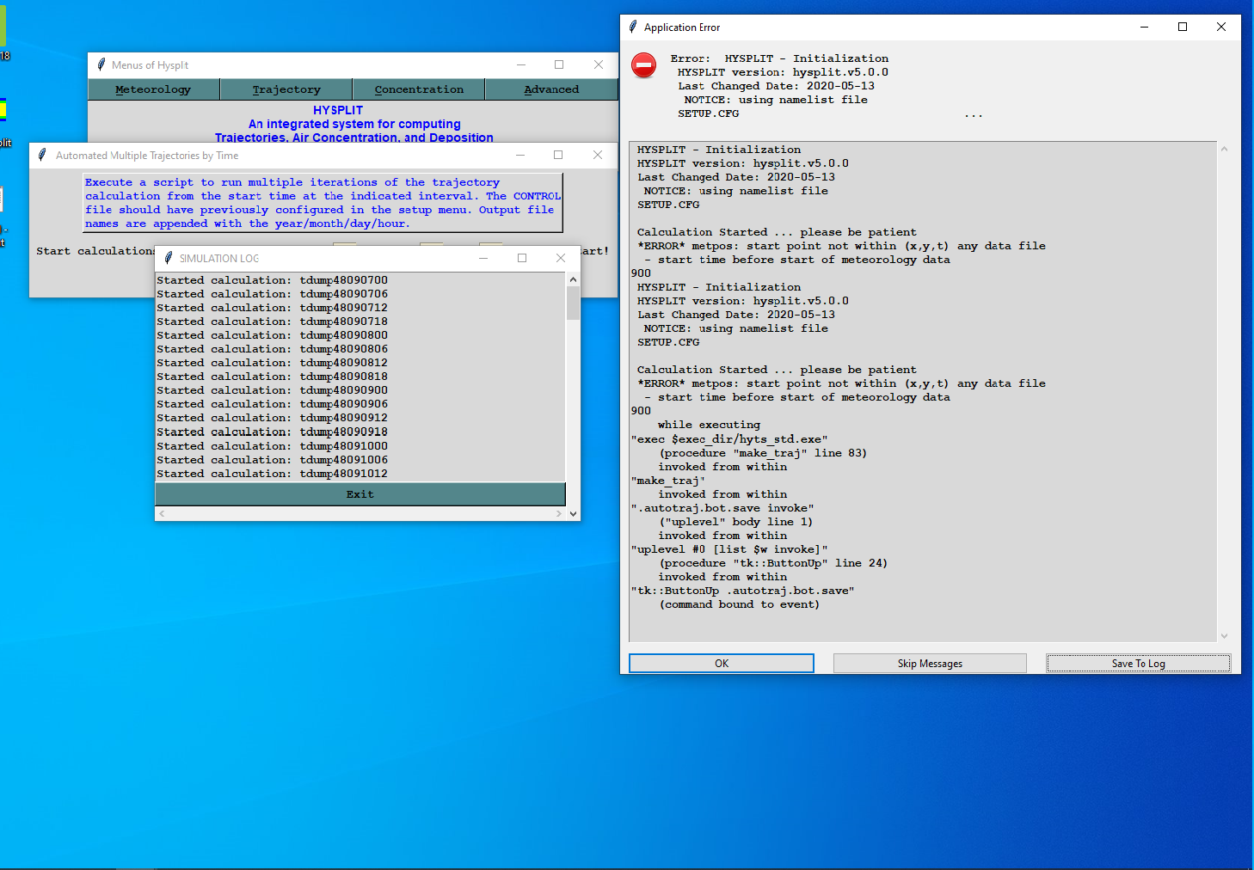Click "An integrated system for computing" text
1254x870 pixels.
pyautogui.click(x=354, y=124)
